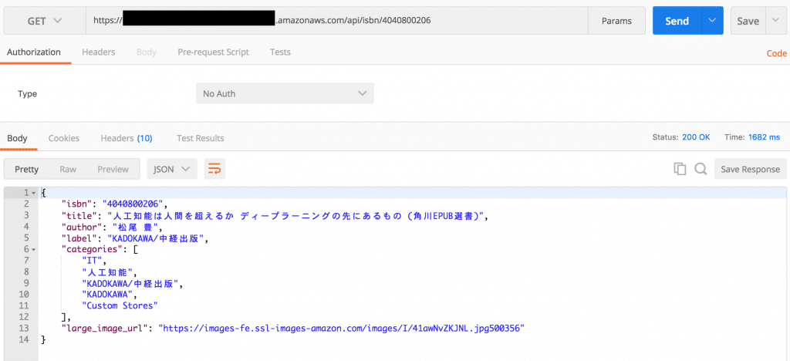
Task: Toggle the line wrap icon
Action: click(214, 169)
